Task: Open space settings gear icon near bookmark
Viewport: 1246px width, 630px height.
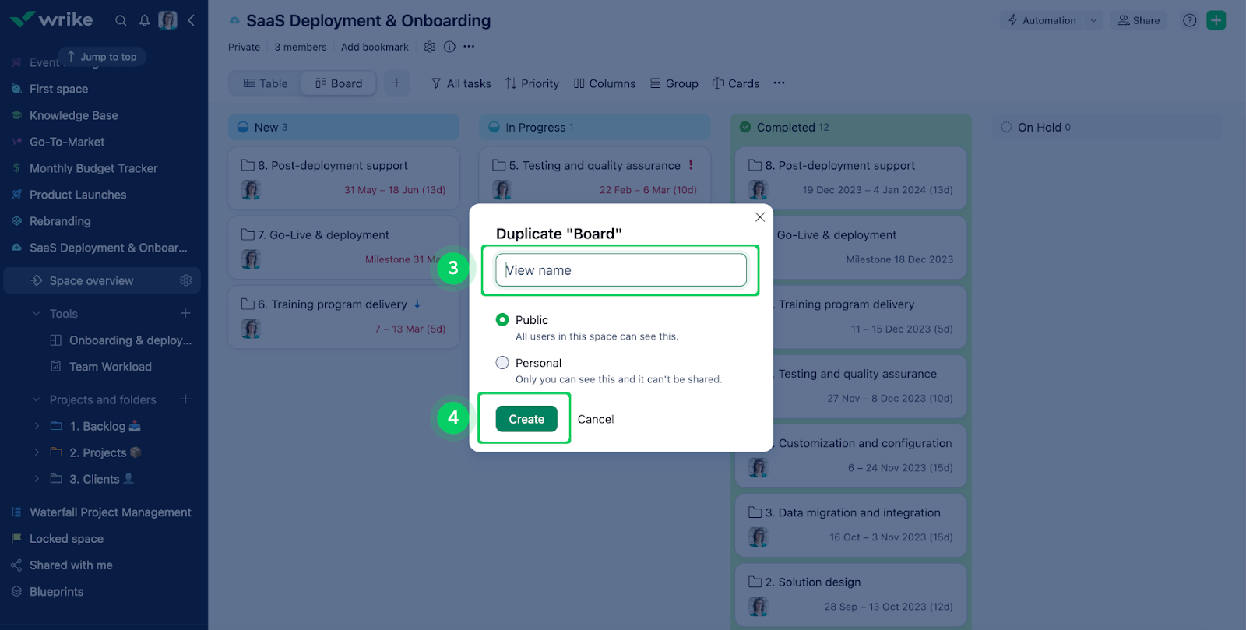Action: (x=429, y=47)
